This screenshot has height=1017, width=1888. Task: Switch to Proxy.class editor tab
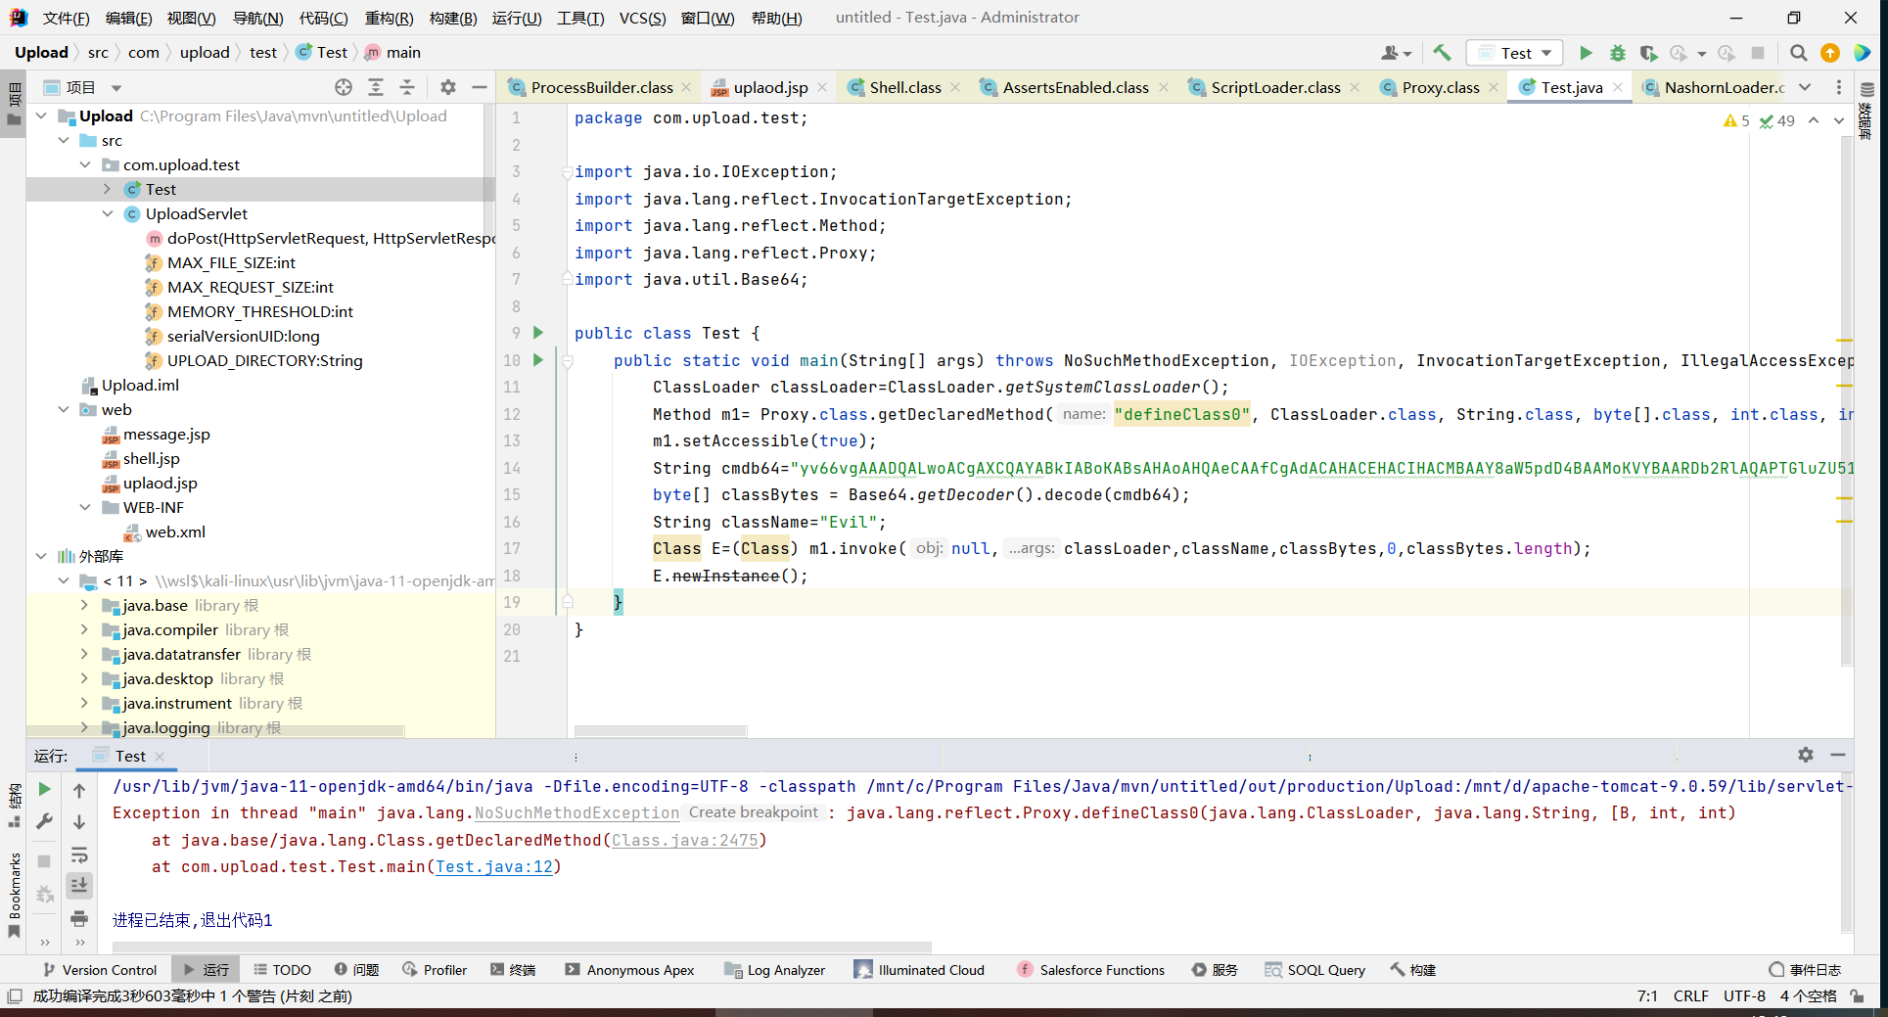pyautogui.click(x=1440, y=87)
